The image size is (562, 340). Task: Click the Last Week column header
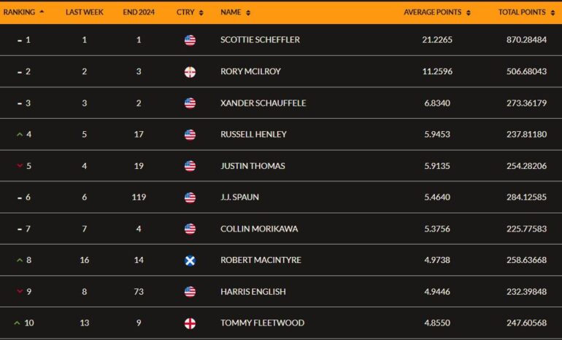pyautogui.click(x=84, y=12)
